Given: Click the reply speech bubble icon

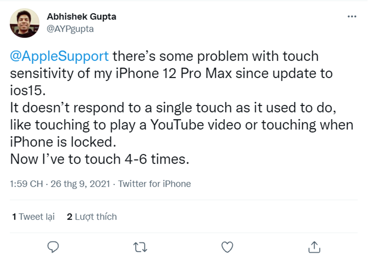Looking at the screenshot, I should (x=54, y=247).
